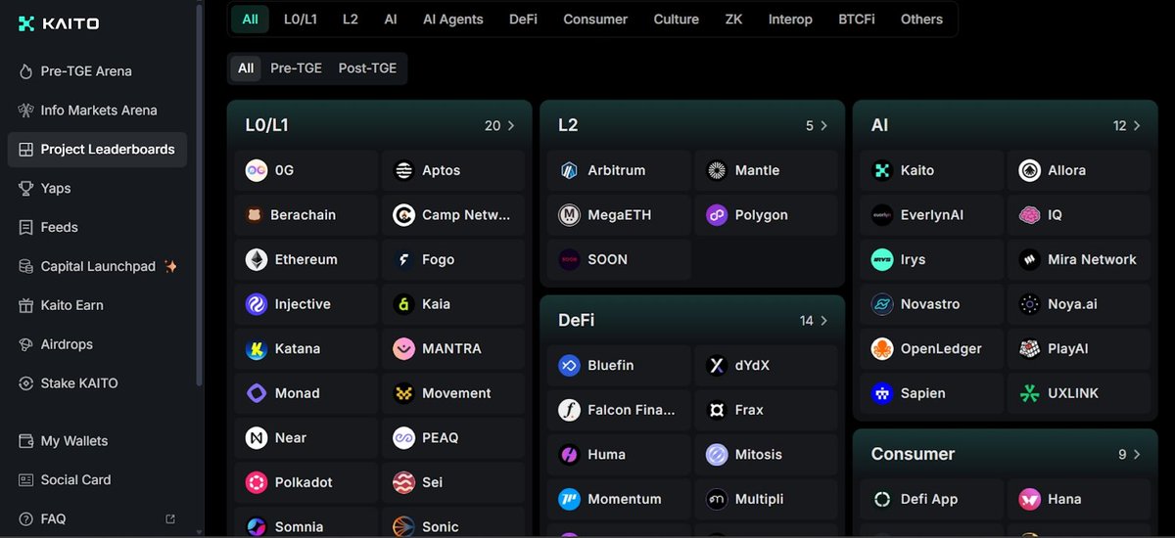Screen dimensions: 1175x538
Task: Open the Multipli project
Action: [766, 499]
